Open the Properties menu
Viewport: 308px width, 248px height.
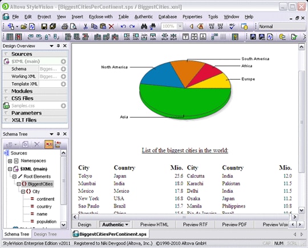click(x=192, y=17)
